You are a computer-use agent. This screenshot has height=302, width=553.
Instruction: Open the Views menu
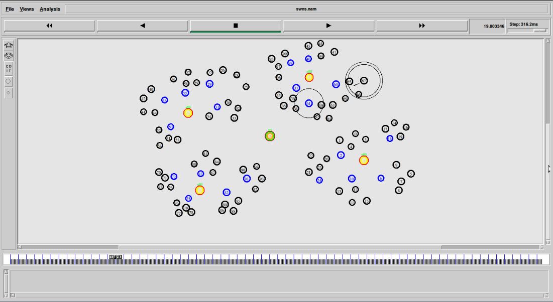pyautogui.click(x=27, y=9)
